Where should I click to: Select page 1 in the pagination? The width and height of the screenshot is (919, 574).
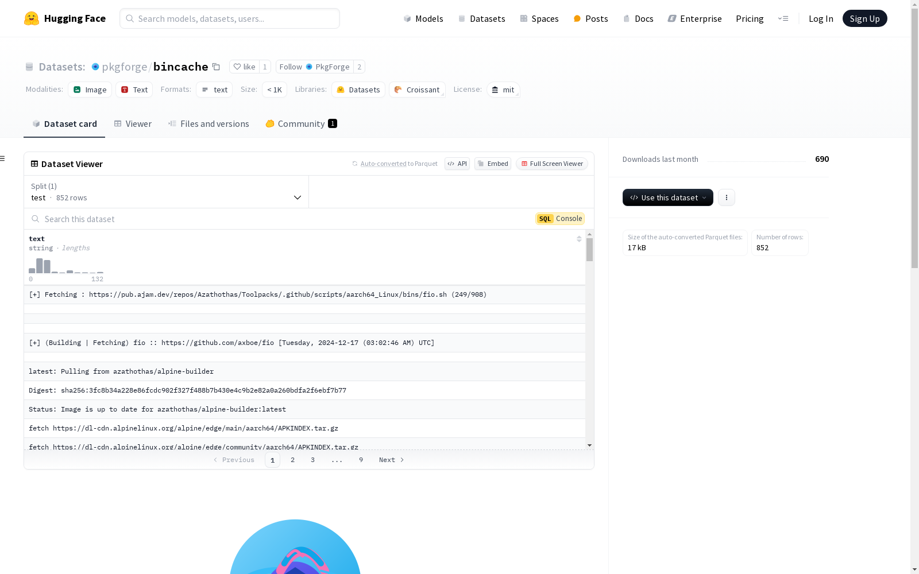pyautogui.click(x=272, y=460)
